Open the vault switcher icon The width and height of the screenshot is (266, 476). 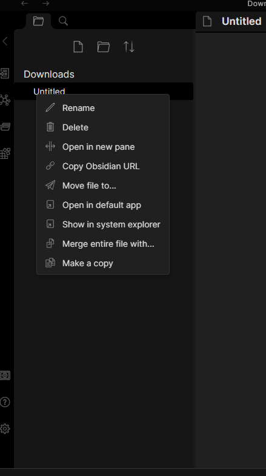pyautogui.click(x=5, y=375)
